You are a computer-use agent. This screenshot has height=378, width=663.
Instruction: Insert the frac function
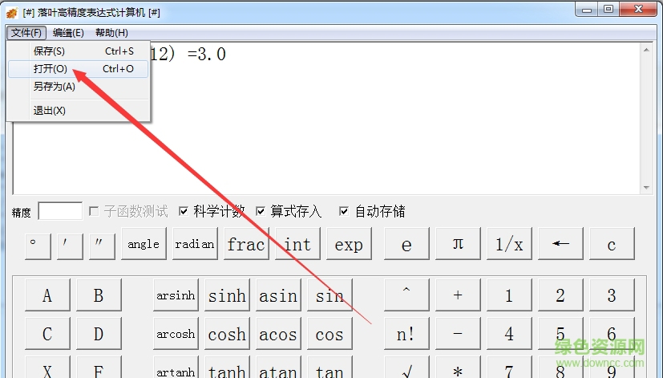tap(246, 243)
